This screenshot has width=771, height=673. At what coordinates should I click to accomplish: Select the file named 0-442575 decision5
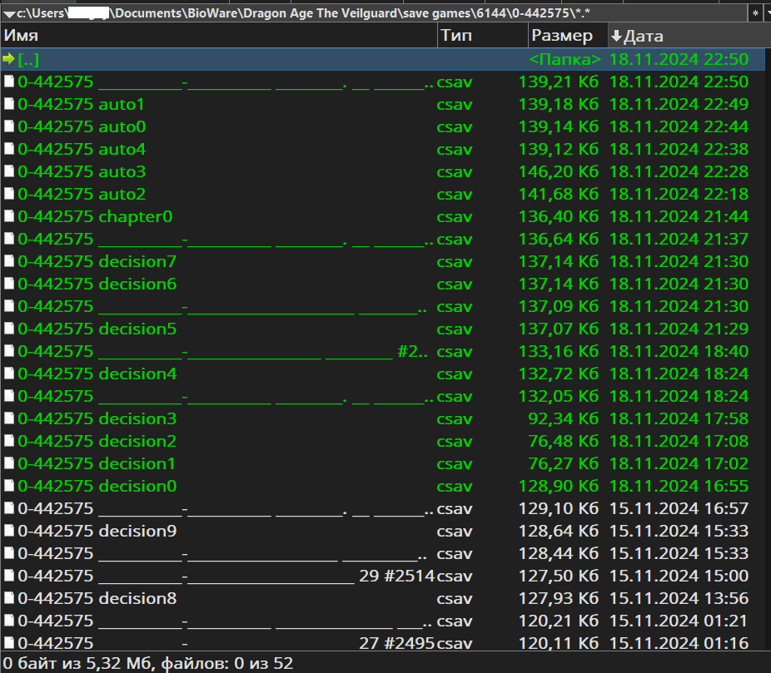tap(97, 329)
